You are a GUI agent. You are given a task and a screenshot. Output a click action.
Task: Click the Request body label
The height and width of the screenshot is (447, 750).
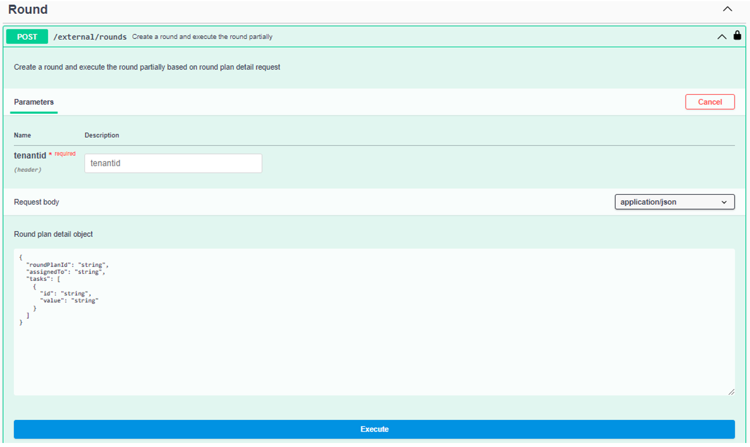(x=37, y=202)
